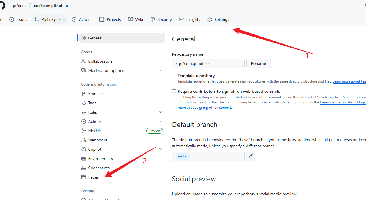Open Collaborators access settings

[x=100, y=61]
